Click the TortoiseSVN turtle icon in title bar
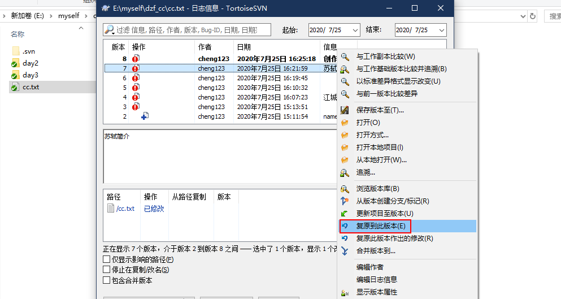 [x=106, y=8]
